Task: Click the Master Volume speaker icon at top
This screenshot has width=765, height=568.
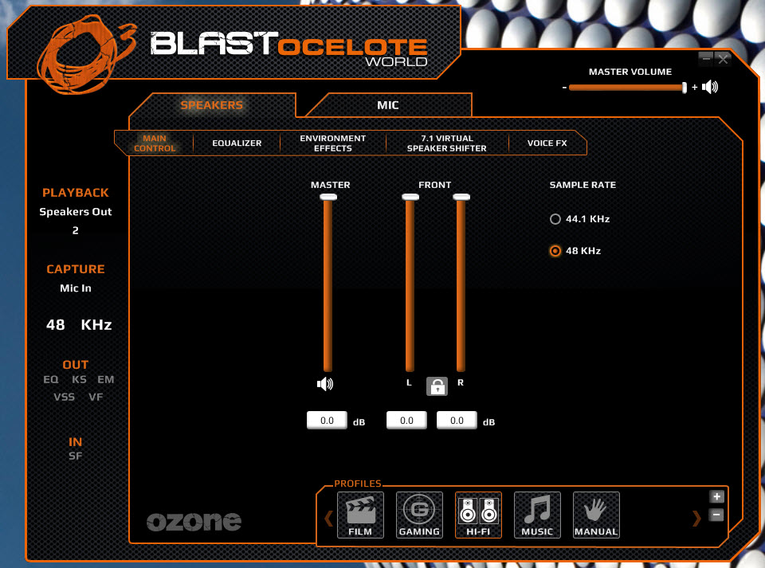Action: 710,88
